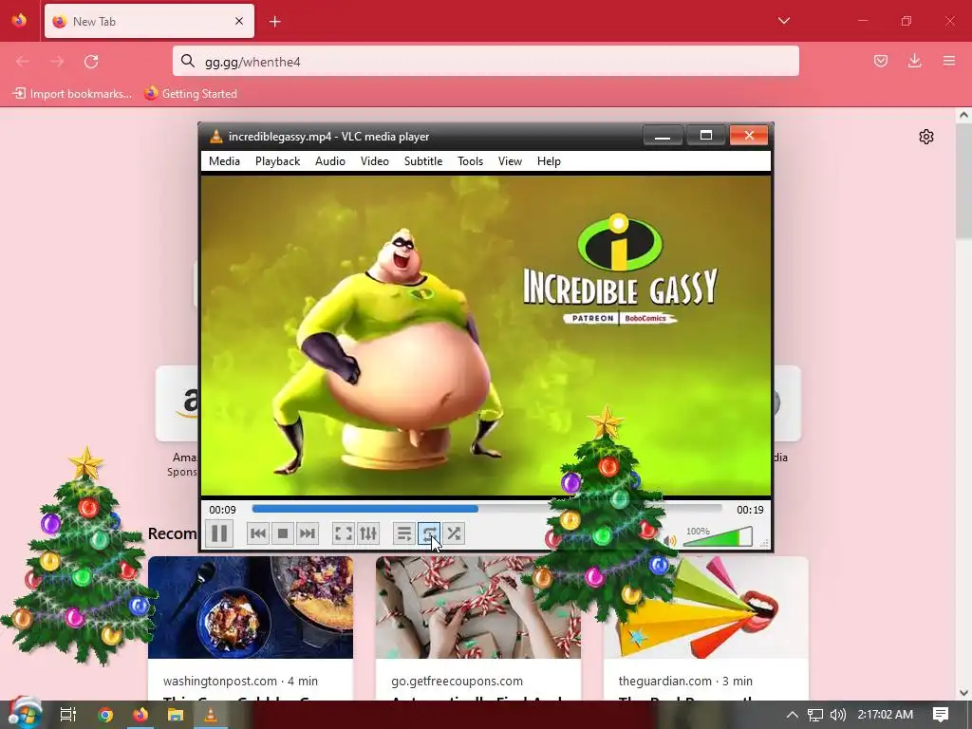Select the New Tab browser tab
Viewport: 972px width, 729px height.
pos(149,22)
